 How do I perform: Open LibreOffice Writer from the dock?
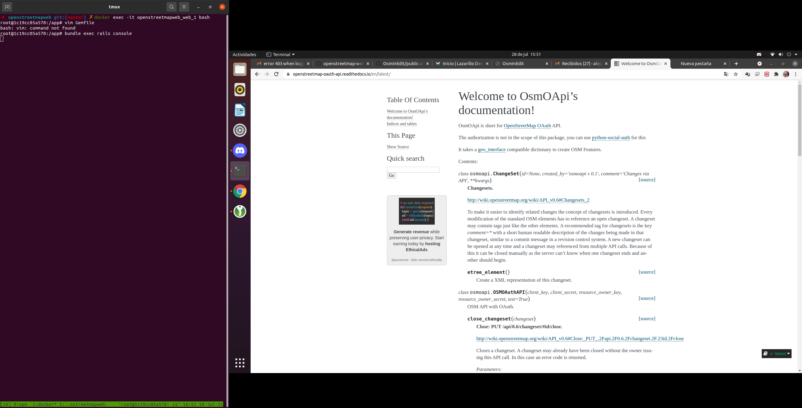pyautogui.click(x=240, y=110)
